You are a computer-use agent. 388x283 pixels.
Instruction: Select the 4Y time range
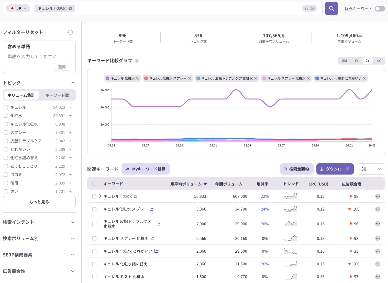379,61
